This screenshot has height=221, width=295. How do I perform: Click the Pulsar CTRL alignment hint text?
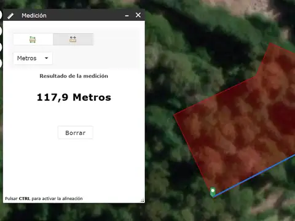44,198
